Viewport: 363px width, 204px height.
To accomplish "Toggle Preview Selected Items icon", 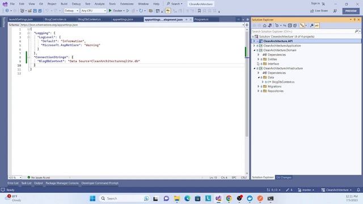I will pyautogui.click(x=316, y=25).
